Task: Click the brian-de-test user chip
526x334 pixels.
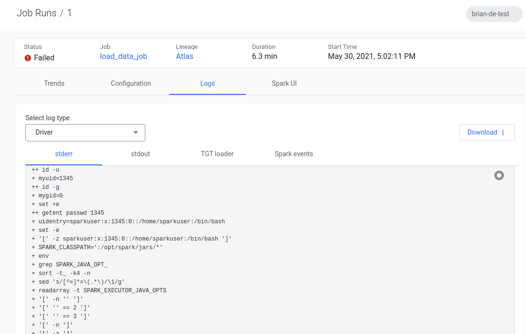Action: click(x=494, y=14)
